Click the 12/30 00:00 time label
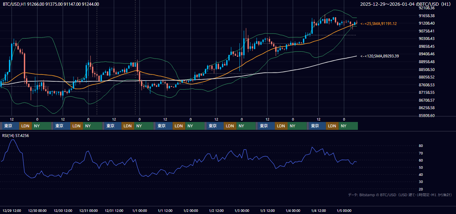Screen dimensions: 456x214 [x=37, y=211]
